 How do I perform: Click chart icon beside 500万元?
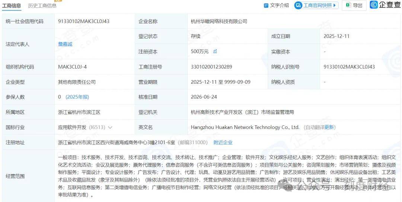coord(215,51)
